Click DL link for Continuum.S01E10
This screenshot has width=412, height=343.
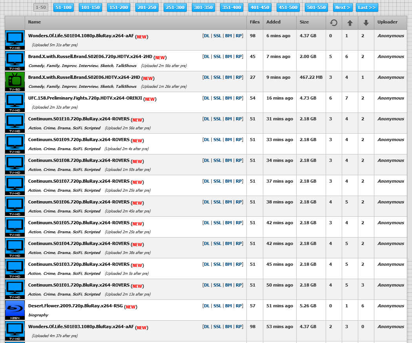click(x=206, y=119)
